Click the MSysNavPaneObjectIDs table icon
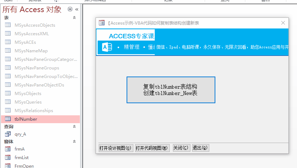297x168 pixels. pos(8,85)
